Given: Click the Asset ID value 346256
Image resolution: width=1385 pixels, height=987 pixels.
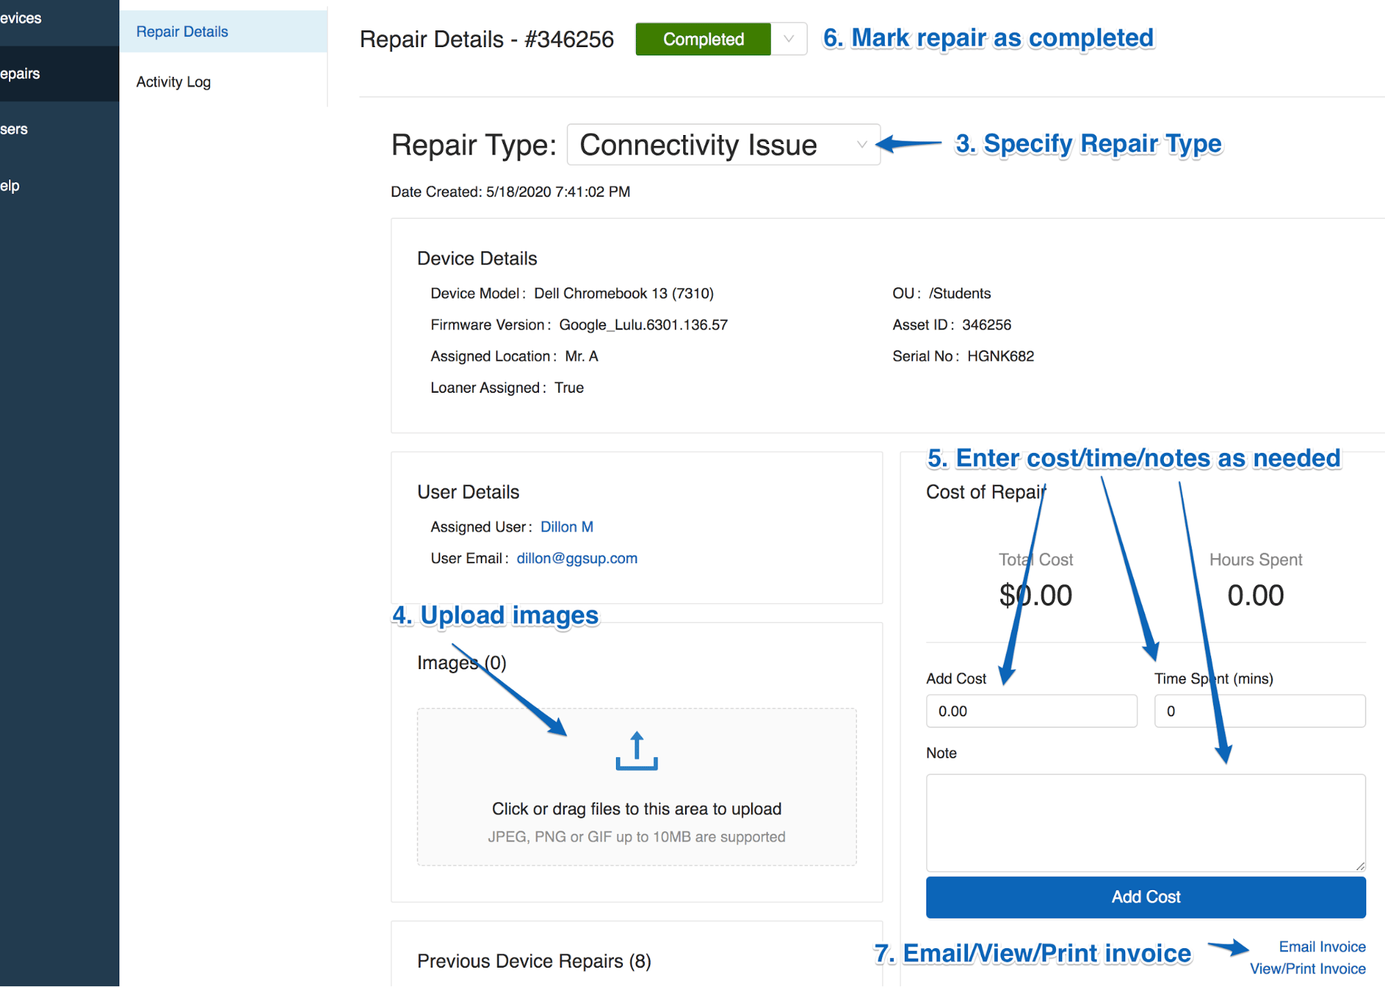Looking at the screenshot, I should click(987, 325).
